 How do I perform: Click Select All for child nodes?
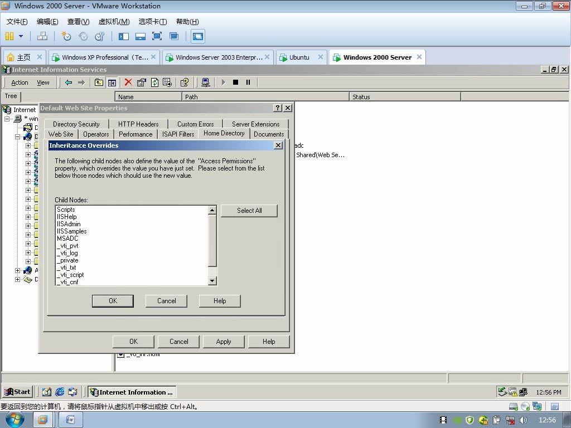[x=249, y=211]
